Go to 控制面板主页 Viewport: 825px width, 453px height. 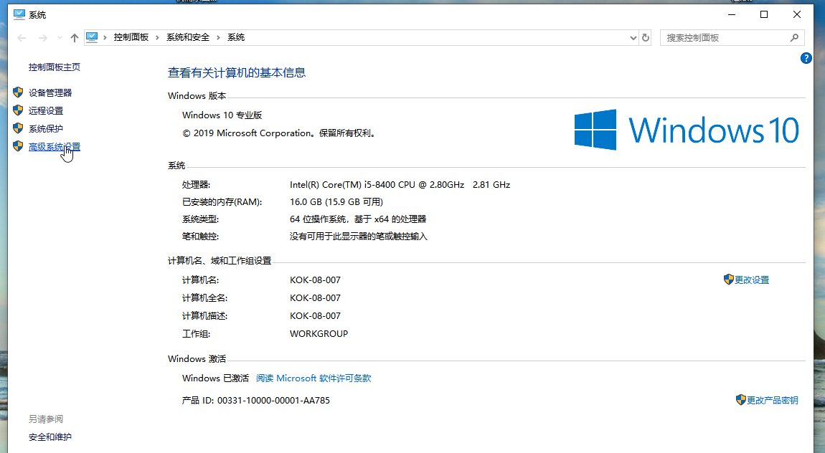(55, 67)
